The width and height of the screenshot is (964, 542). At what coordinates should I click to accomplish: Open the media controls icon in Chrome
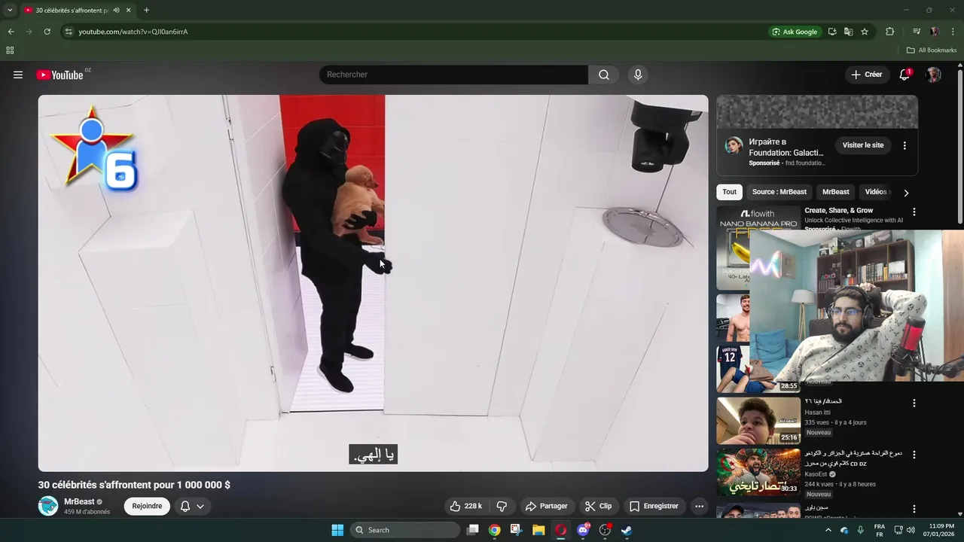click(917, 32)
